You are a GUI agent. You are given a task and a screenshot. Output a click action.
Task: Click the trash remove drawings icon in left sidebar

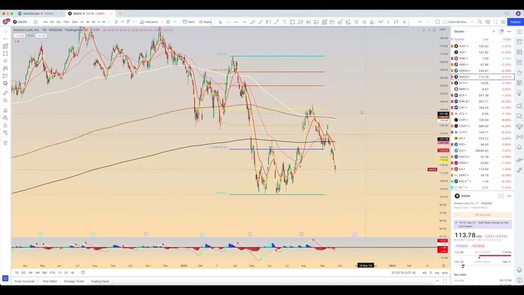(5, 143)
